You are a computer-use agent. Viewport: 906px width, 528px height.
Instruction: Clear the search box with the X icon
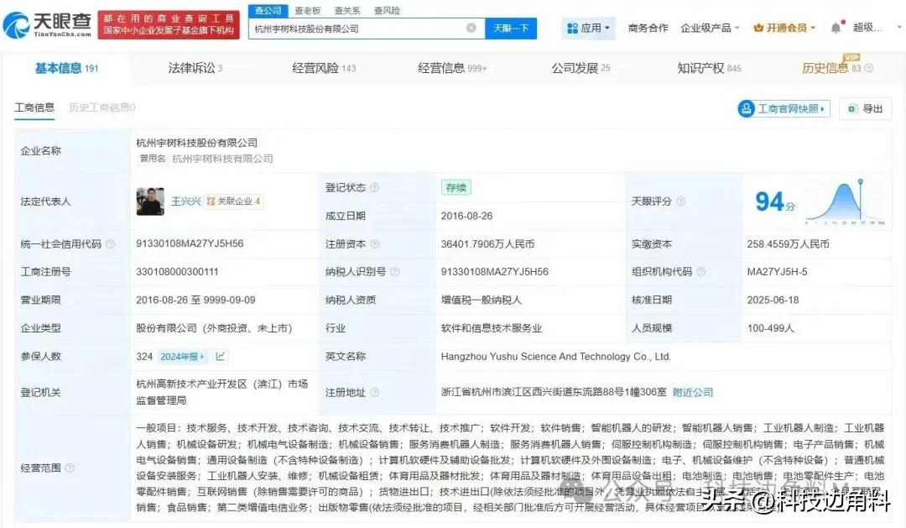(x=471, y=29)
